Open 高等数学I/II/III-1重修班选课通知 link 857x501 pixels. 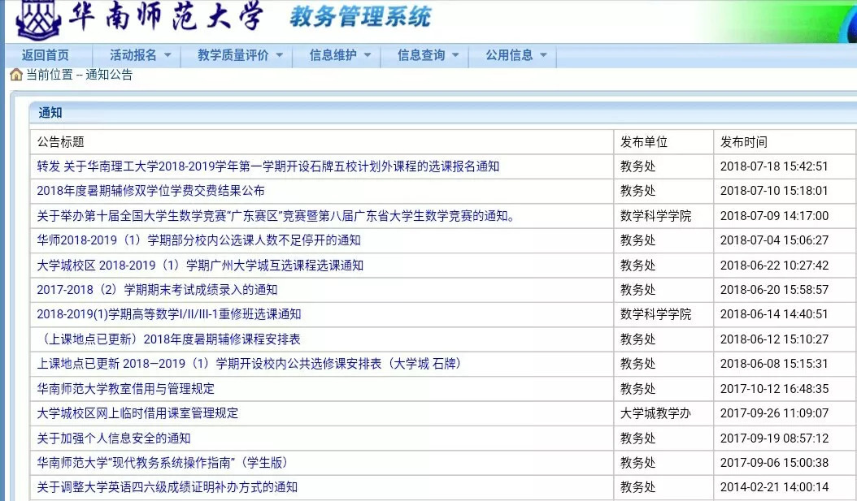pos(169,314)
